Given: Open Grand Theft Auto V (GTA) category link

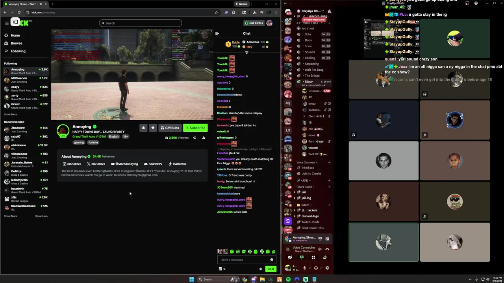Looking at the screenshot, I should click(x=89, y=136).
